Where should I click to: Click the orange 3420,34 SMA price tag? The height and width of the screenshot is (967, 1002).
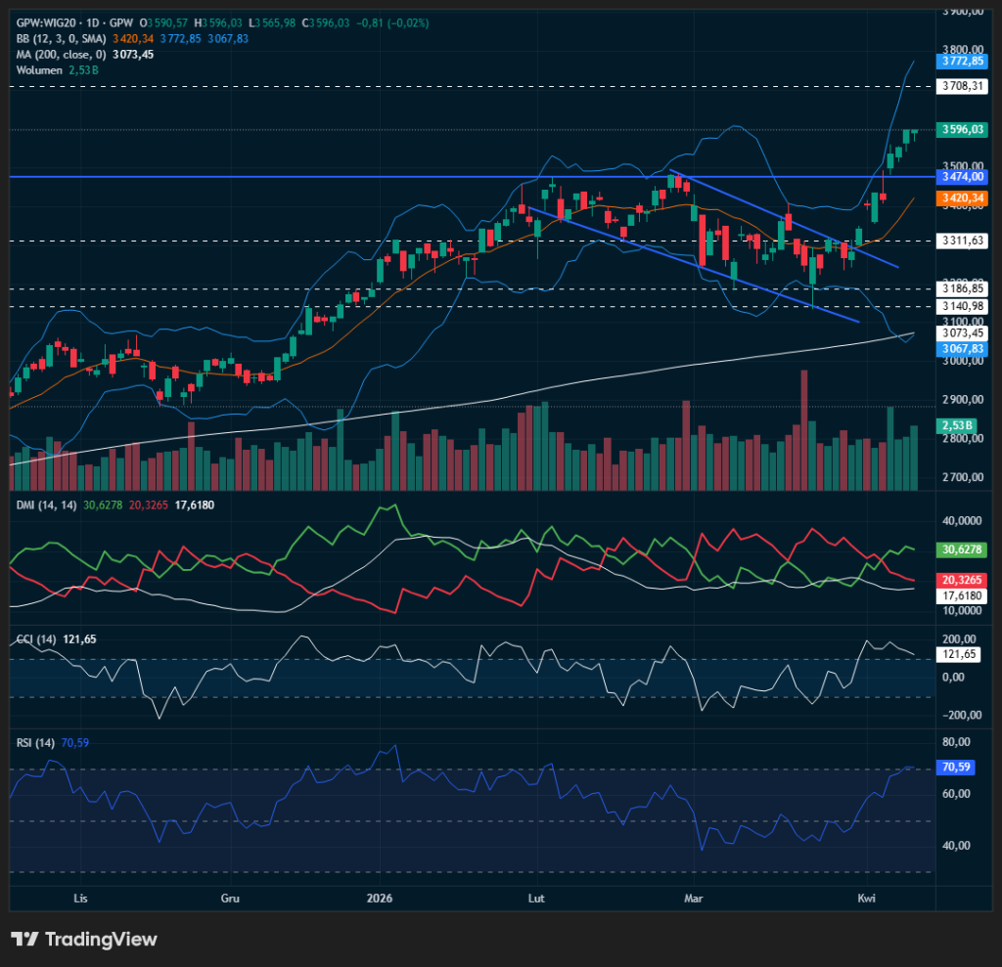961,198
